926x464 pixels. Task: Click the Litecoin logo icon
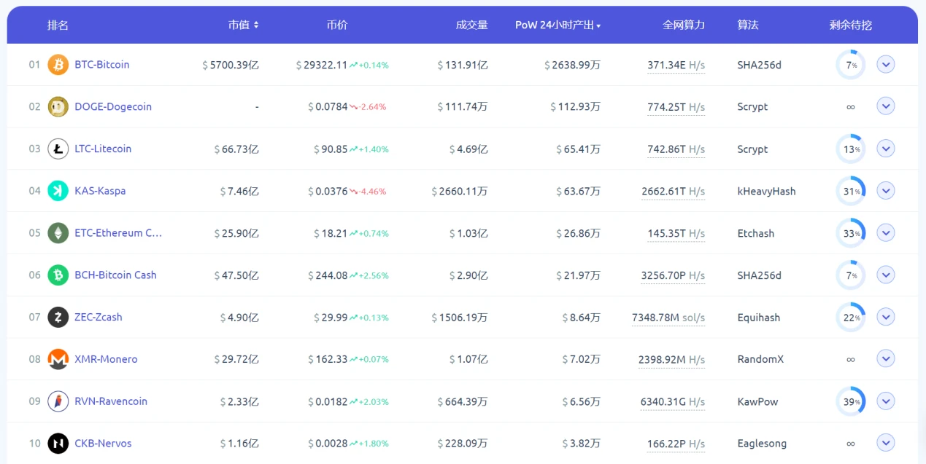[x=58, y=149]
